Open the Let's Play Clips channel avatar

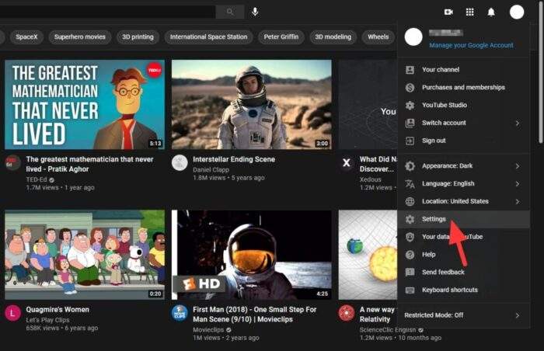point(13,313)
